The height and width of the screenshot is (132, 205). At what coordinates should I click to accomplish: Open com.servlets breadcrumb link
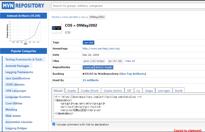tap(70, 17)
